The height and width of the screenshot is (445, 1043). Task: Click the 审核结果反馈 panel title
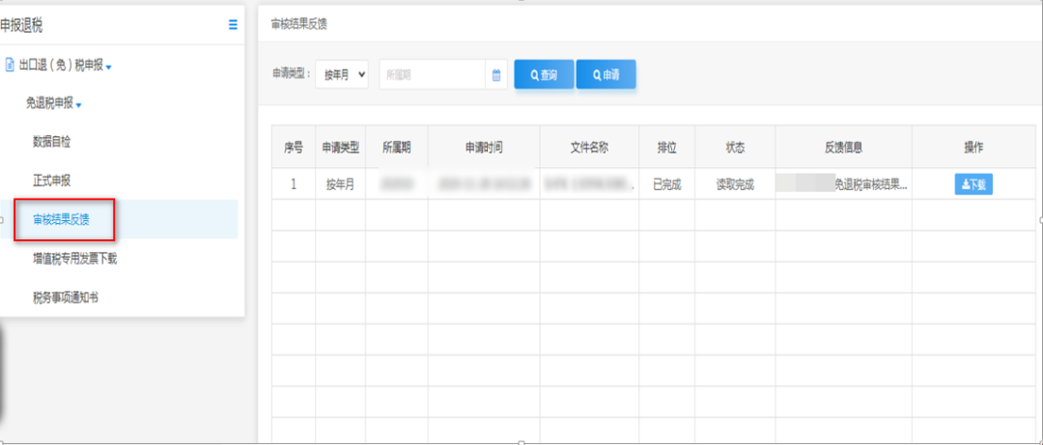pyautogui.click(x=298, y=24)
